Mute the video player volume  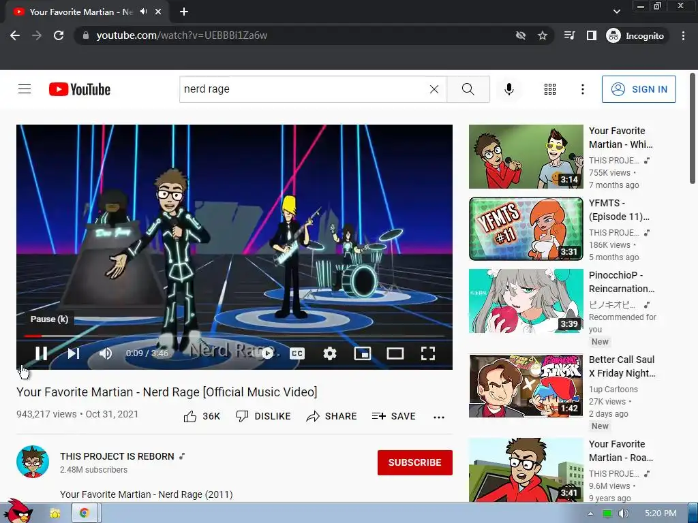[106, 353]
